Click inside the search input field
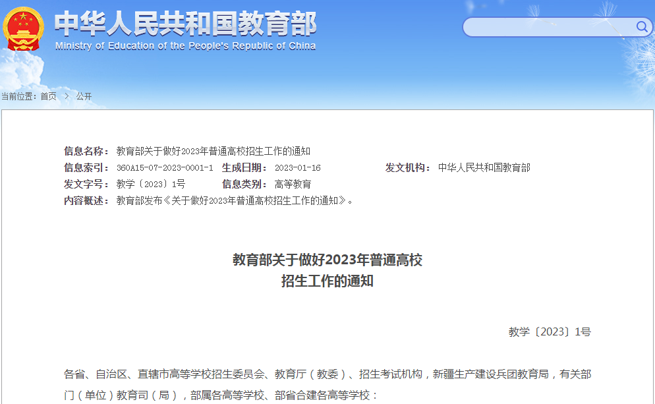The height and width of the screenshot is (404, 655). (x=547, y=27)
